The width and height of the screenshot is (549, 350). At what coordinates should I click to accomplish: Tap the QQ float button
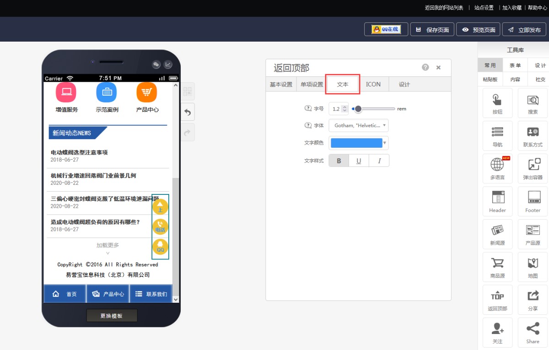(160, 247)
